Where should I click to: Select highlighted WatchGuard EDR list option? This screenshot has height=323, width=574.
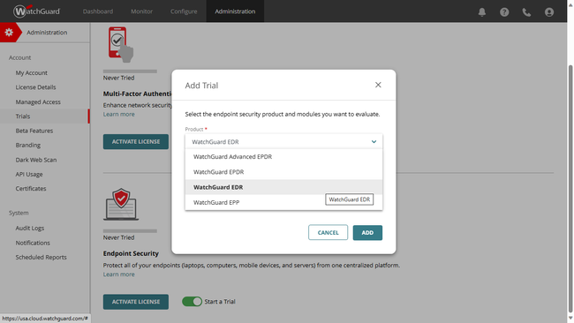283,187
